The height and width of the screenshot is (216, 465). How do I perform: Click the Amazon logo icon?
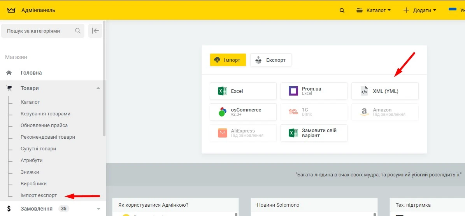[364, 112]
